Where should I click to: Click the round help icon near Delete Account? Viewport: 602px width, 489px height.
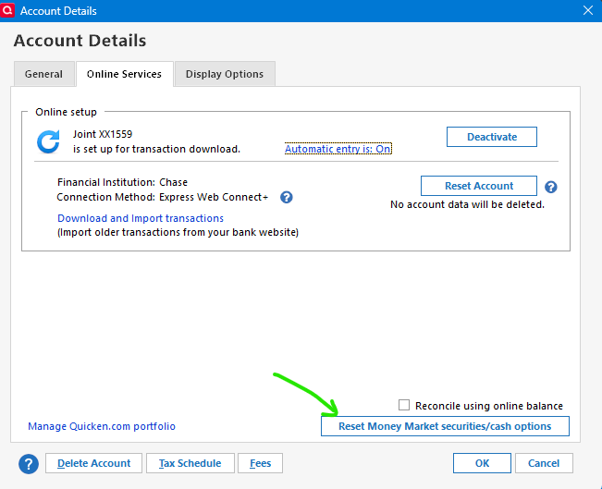pos(29,464)
